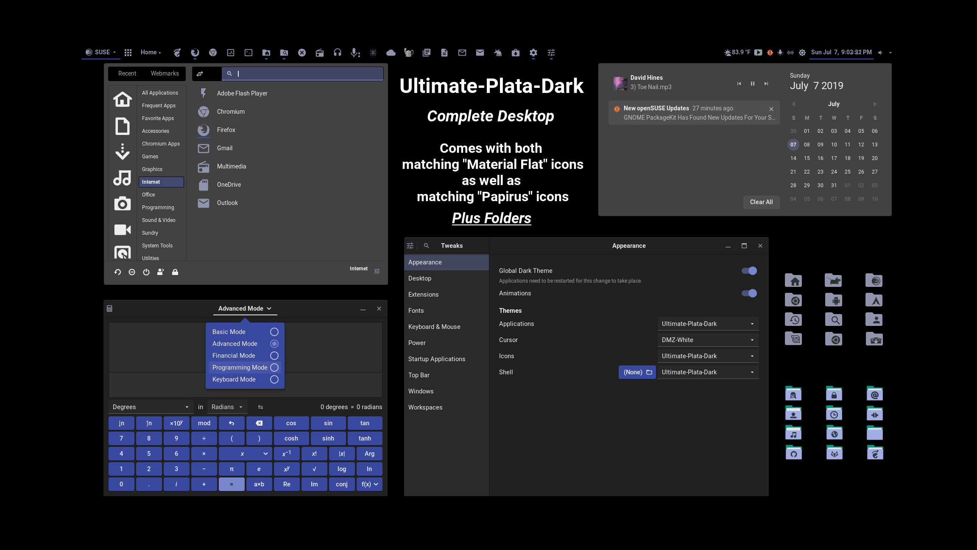Go to the previous track
This screenshot has height=550, width=977.
739,84
